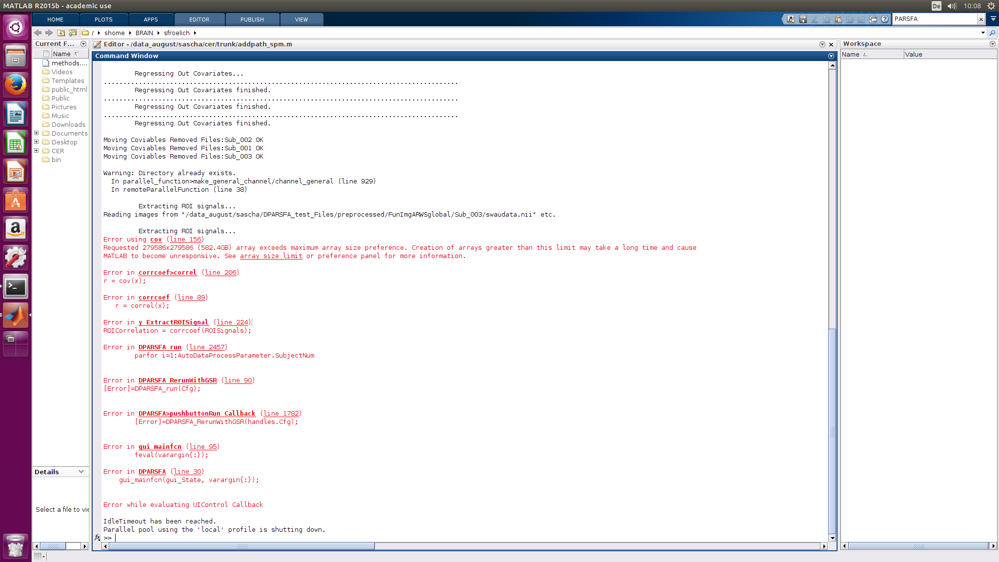Screen dimensions: 999x562
Task: Click the Cut scissors icon
Action: pos(814,19)
